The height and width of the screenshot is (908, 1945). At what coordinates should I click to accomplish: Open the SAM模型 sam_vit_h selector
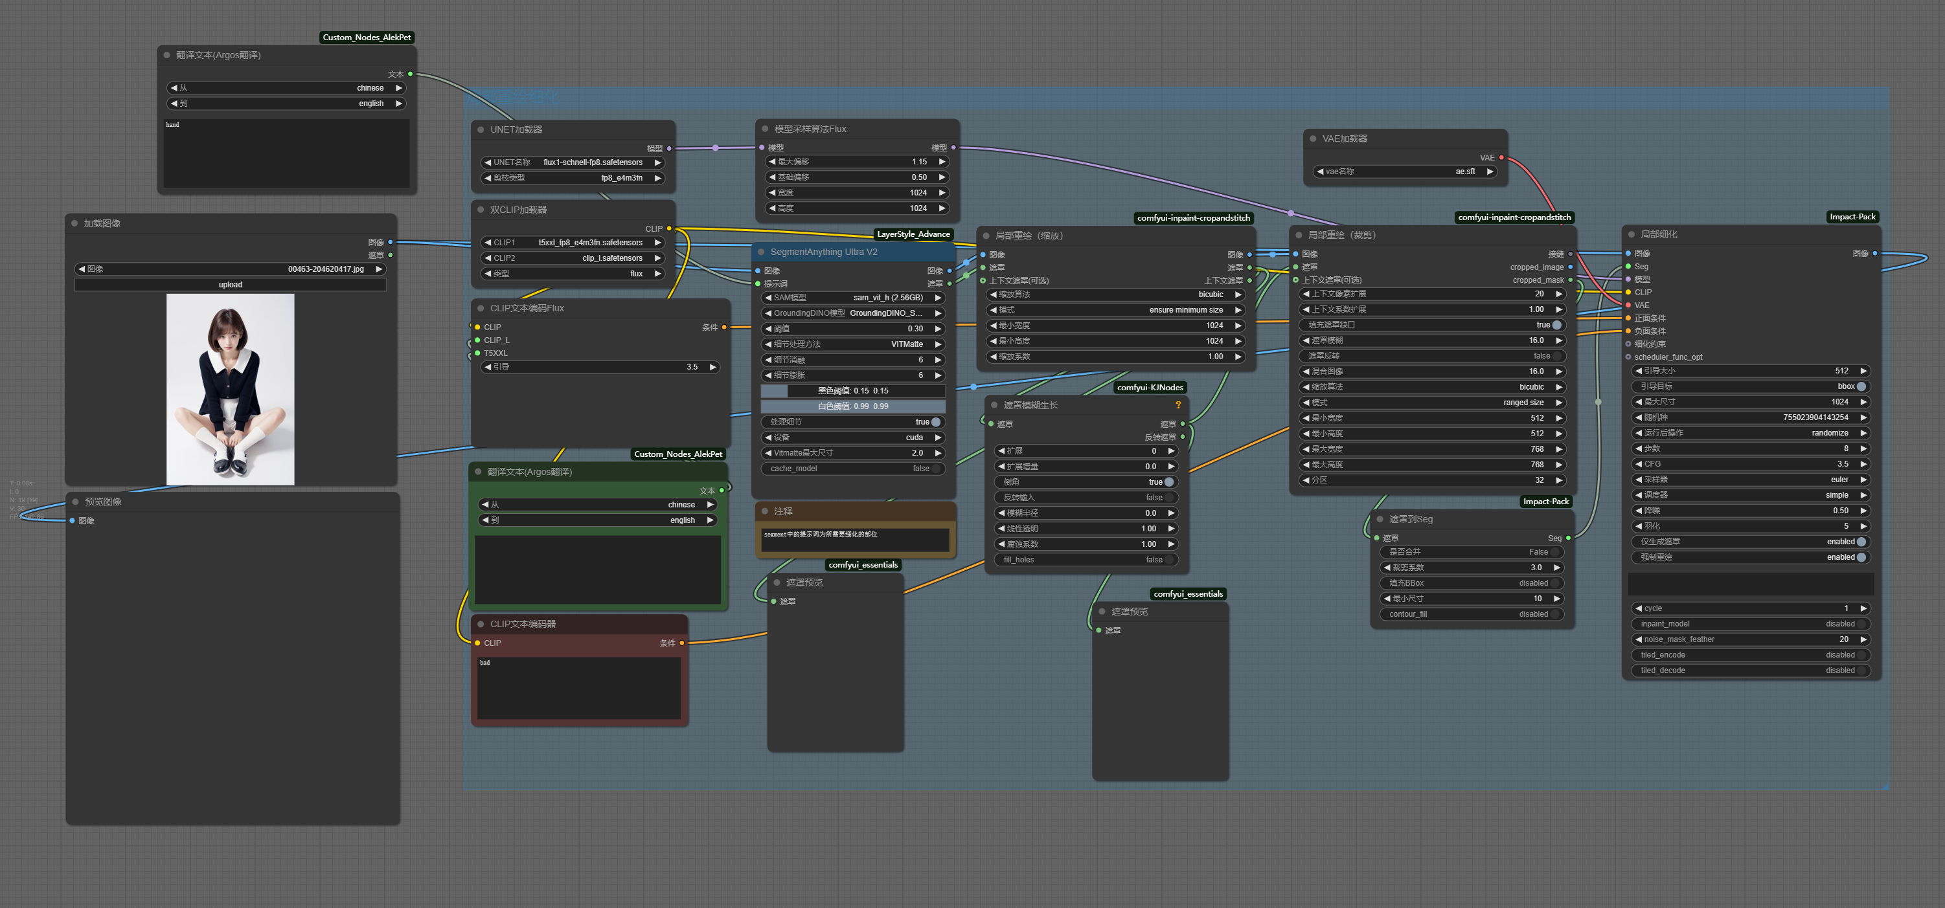pyautogui.click(x=852, y=298)
